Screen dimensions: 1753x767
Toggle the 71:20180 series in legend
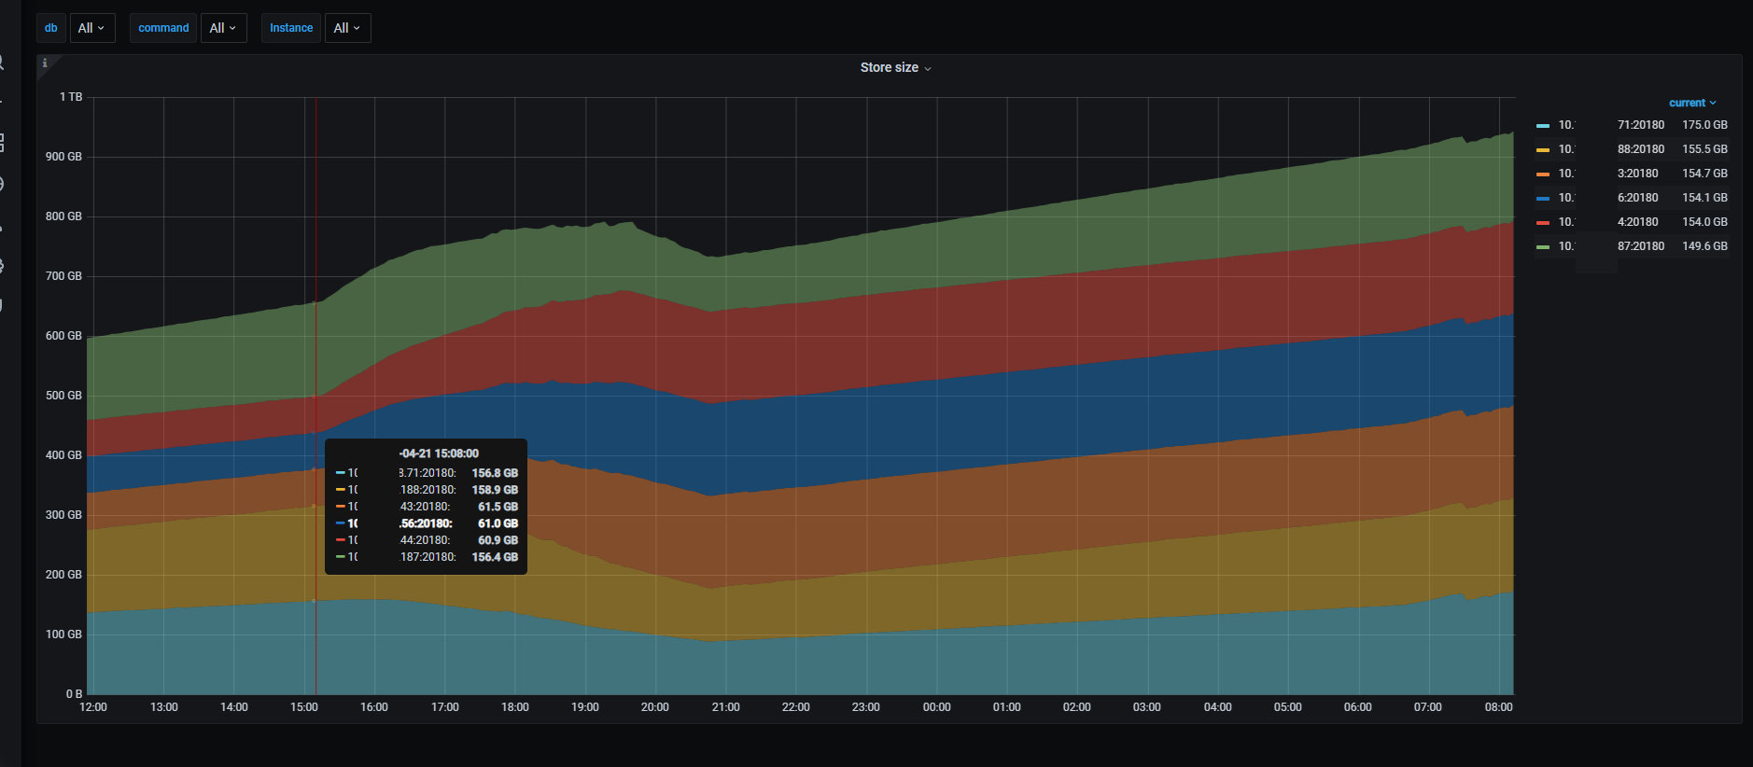pyautogui.click(x=1611, y=125)
